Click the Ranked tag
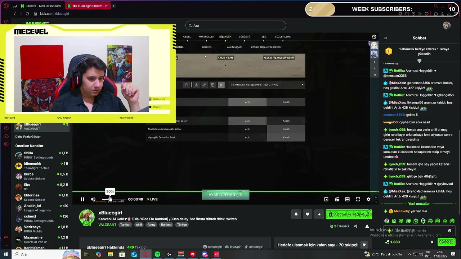461x259 pixels. 166,224
